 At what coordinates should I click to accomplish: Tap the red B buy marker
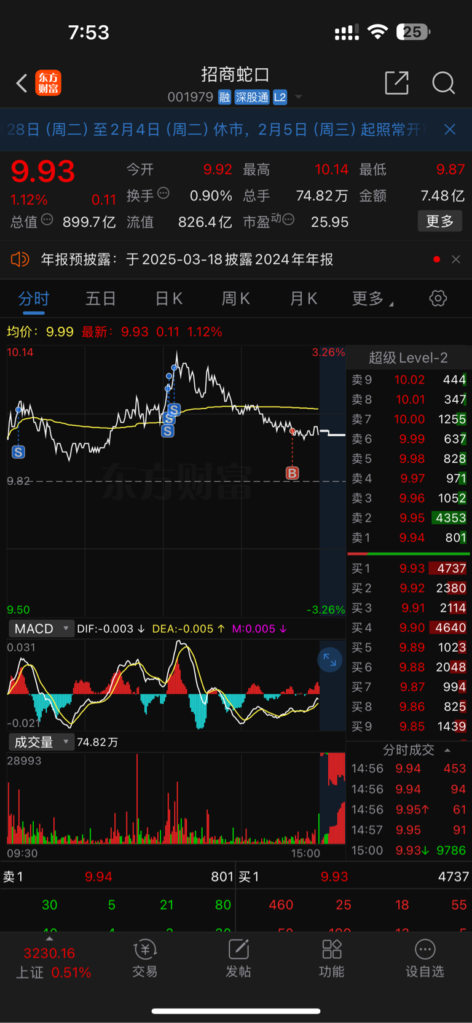point(292,472)
